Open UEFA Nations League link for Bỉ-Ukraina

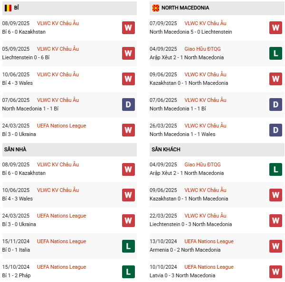[x=61, y=126]
